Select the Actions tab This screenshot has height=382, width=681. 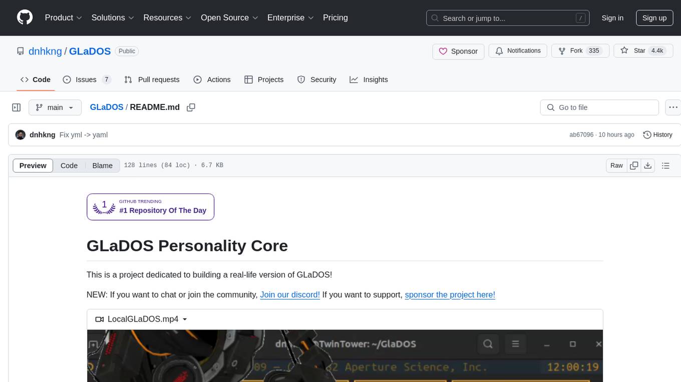tap(212, 79)
